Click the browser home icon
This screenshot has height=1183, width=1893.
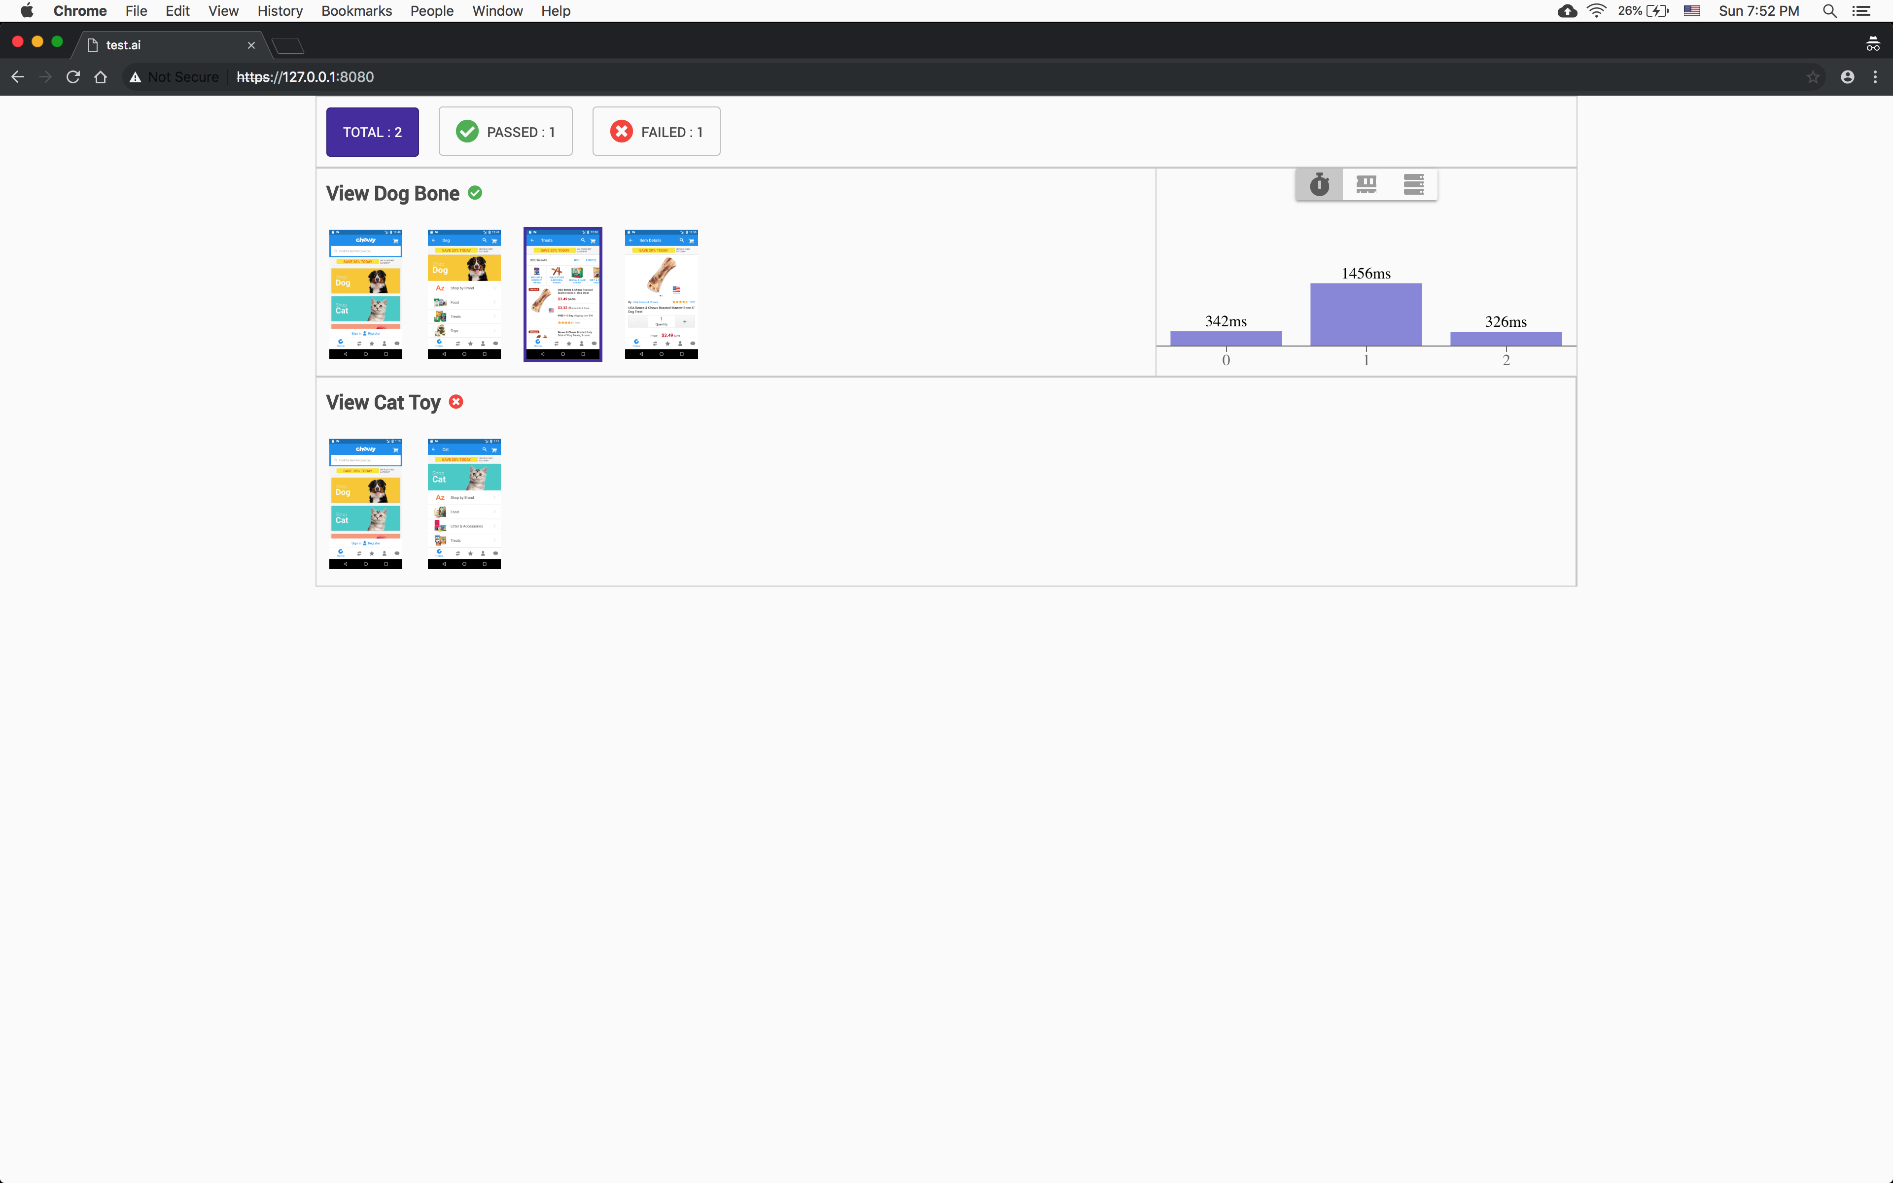pyautogui.click(x=101, y=77)
